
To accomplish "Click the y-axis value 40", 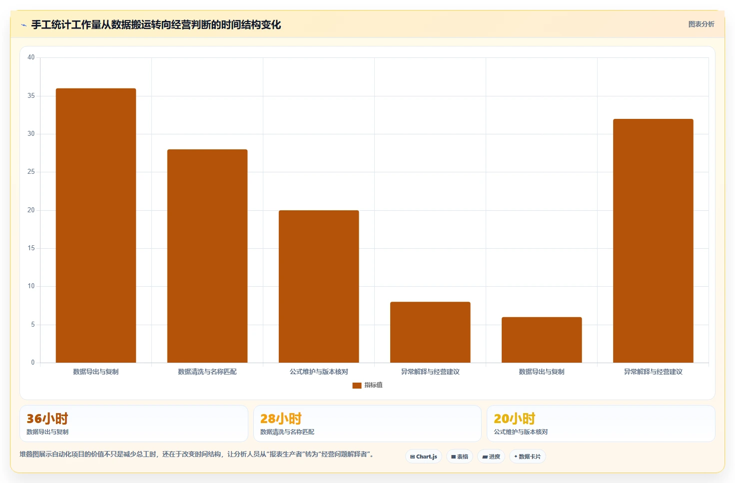I will pos(31,57).
